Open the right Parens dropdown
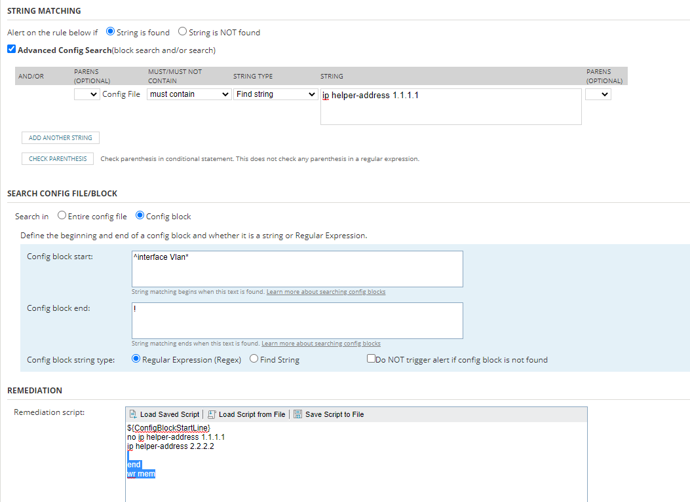This screenshot has width=690, height=502. point(598,94)
